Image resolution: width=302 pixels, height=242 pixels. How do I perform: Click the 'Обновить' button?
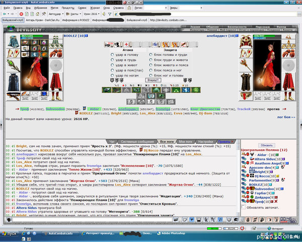point(267,145)
